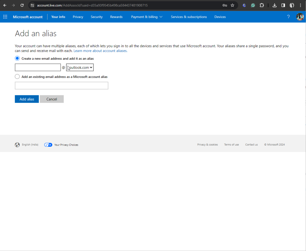306x251 pixels.
Task: View site information icon in address bar
Action: (32, 5)
